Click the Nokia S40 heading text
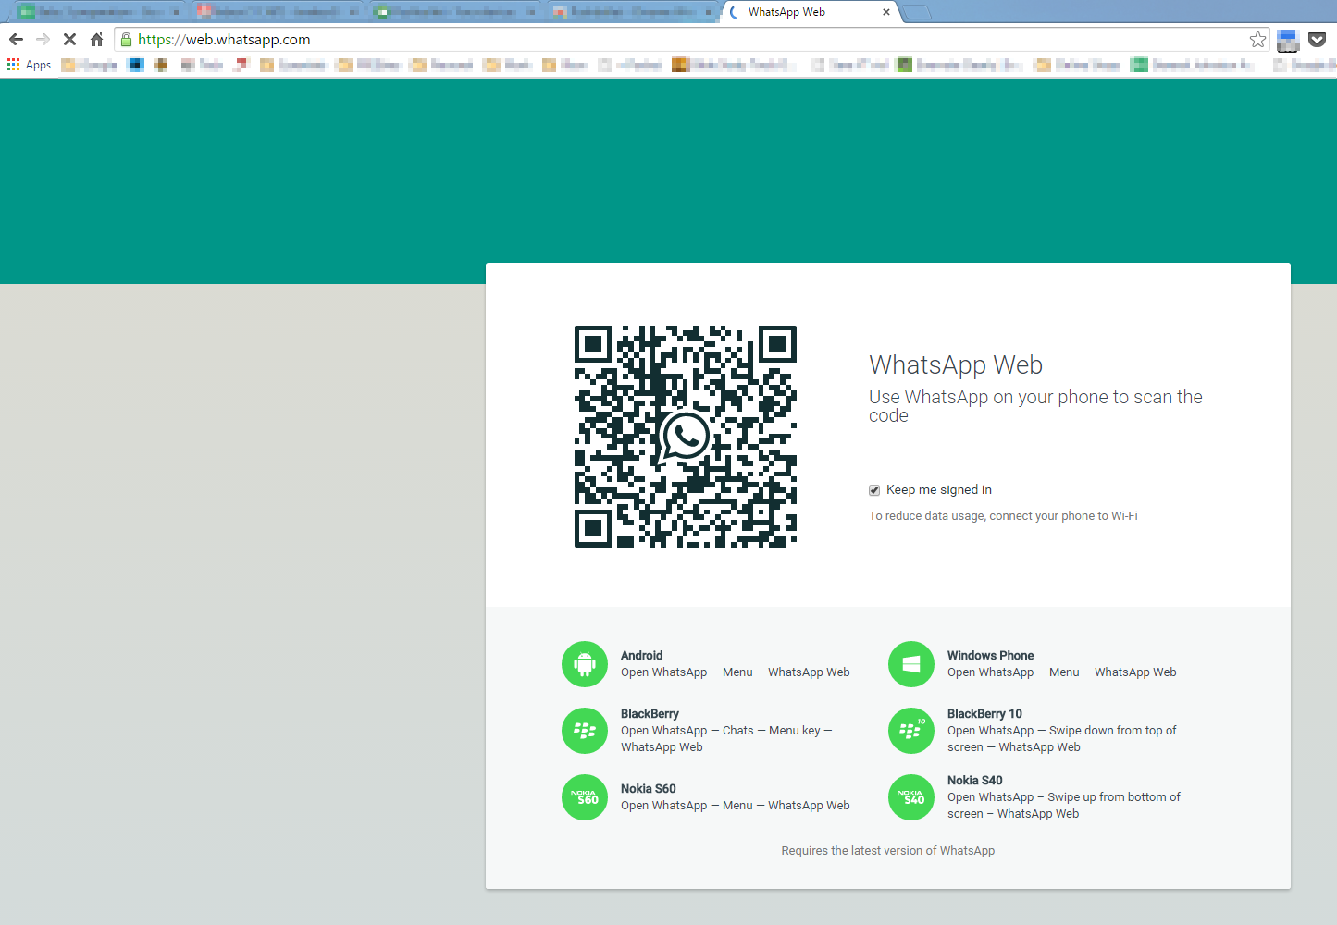Image resolution: width=1337 pixels, height=925 pixels. pos(974,781)
